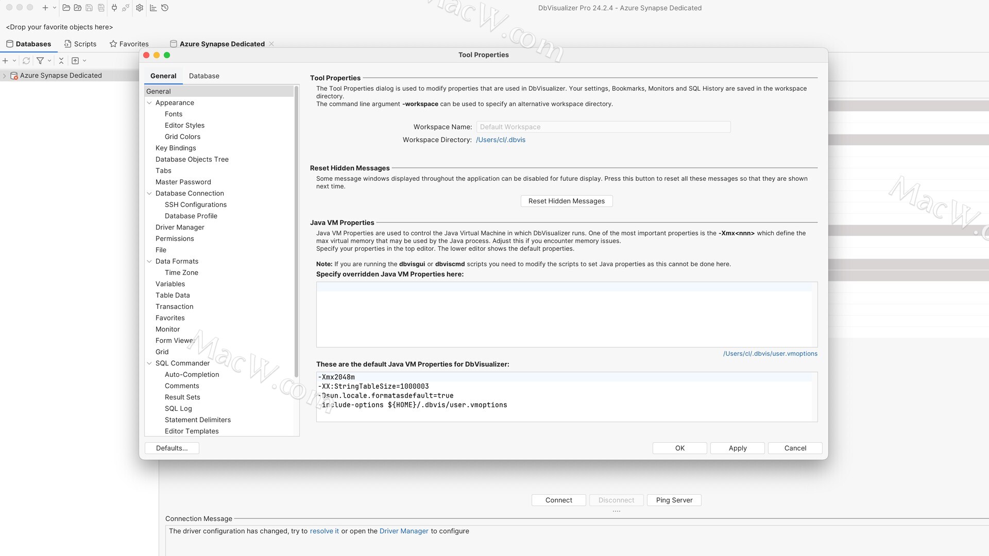Click the Defaults... button
This screenshot has height=556, width=989.
coord(172,448)
